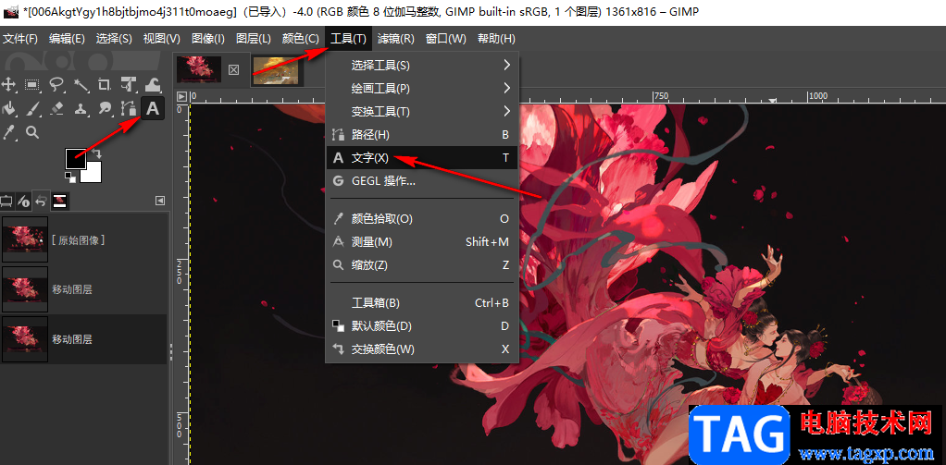Switch to Images dock tab

click(59, 201)
